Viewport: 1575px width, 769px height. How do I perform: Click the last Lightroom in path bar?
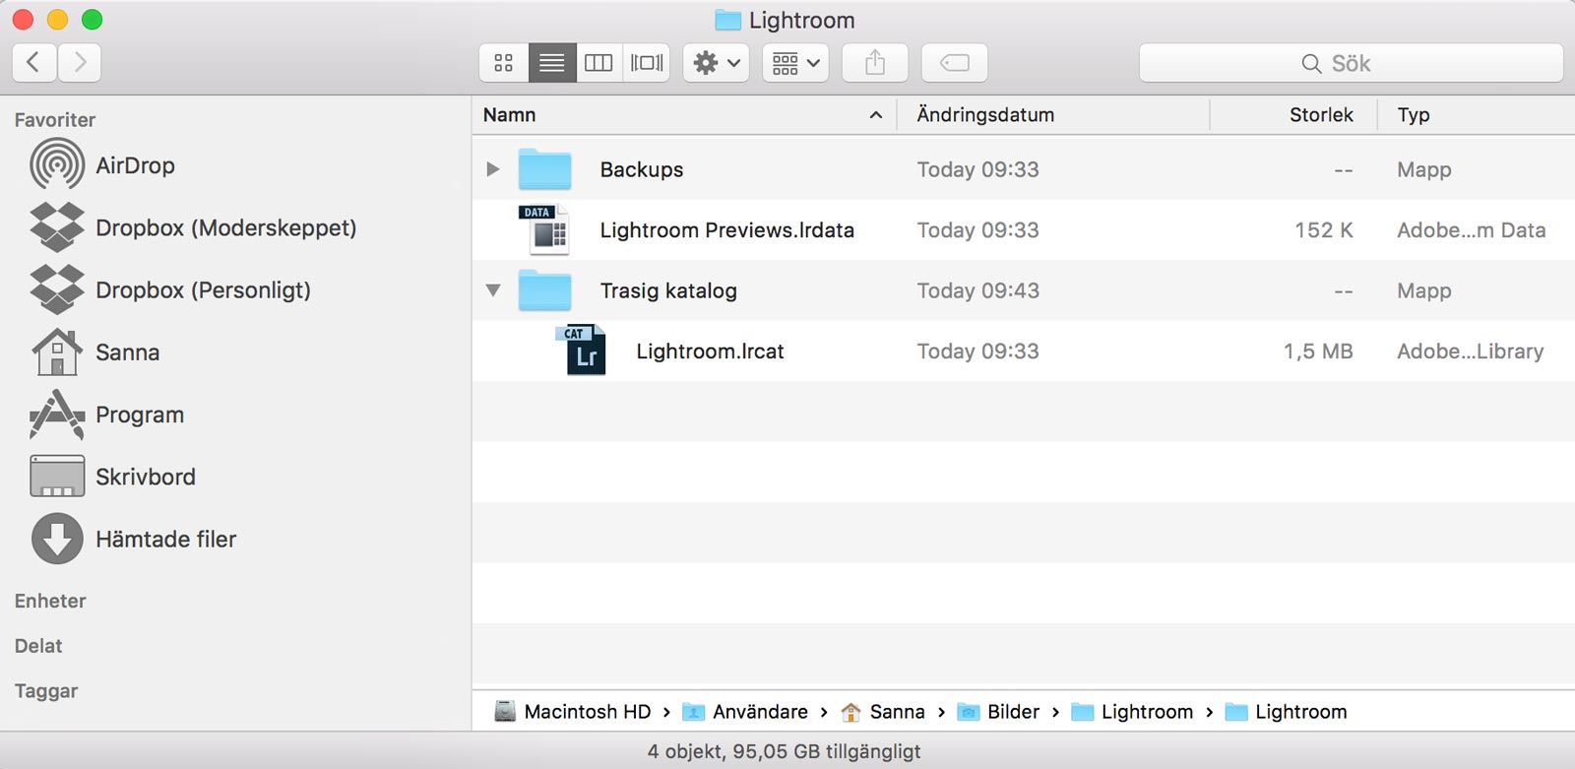tap(1287, 712)
